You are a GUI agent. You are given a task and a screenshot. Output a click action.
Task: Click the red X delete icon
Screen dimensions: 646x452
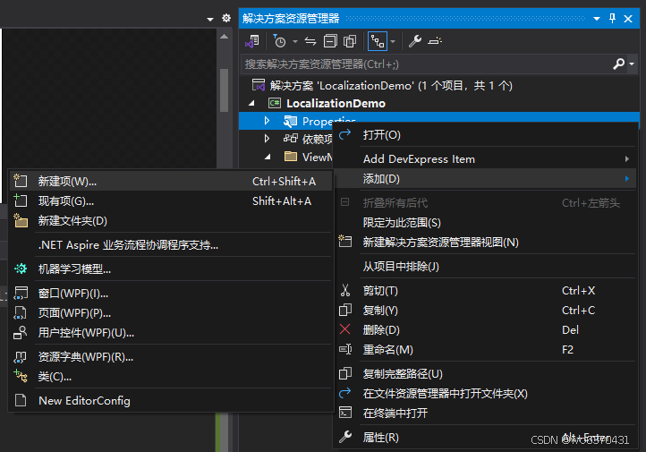tap(344, 329)
